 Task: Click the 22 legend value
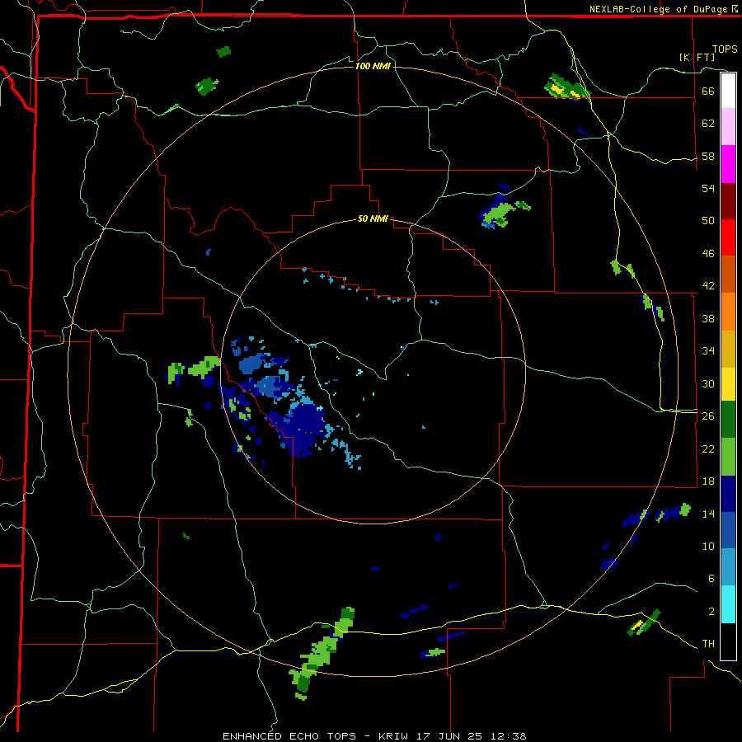[x=708, y=448]
